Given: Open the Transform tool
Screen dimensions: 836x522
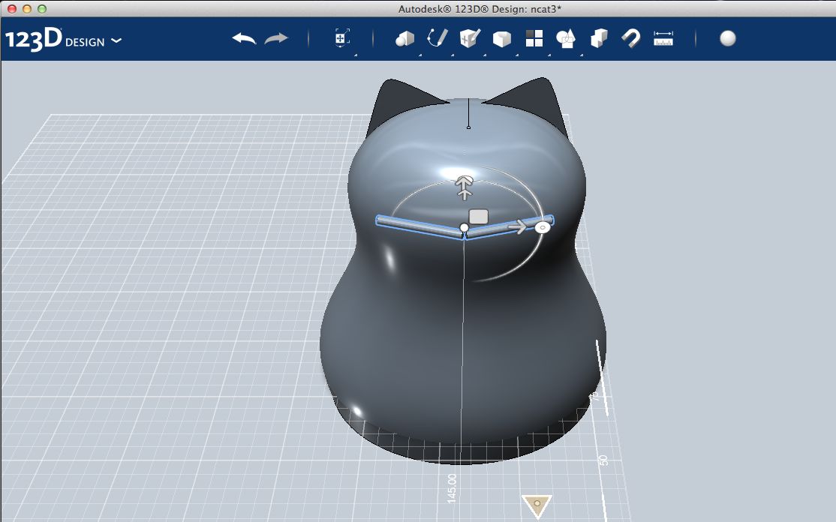Looking at the screenshot, I should 341,38.
